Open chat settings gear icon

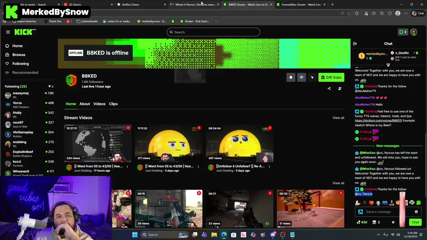coord(393,222)
